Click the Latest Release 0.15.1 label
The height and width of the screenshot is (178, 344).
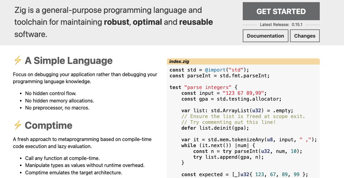coord(281,24)
